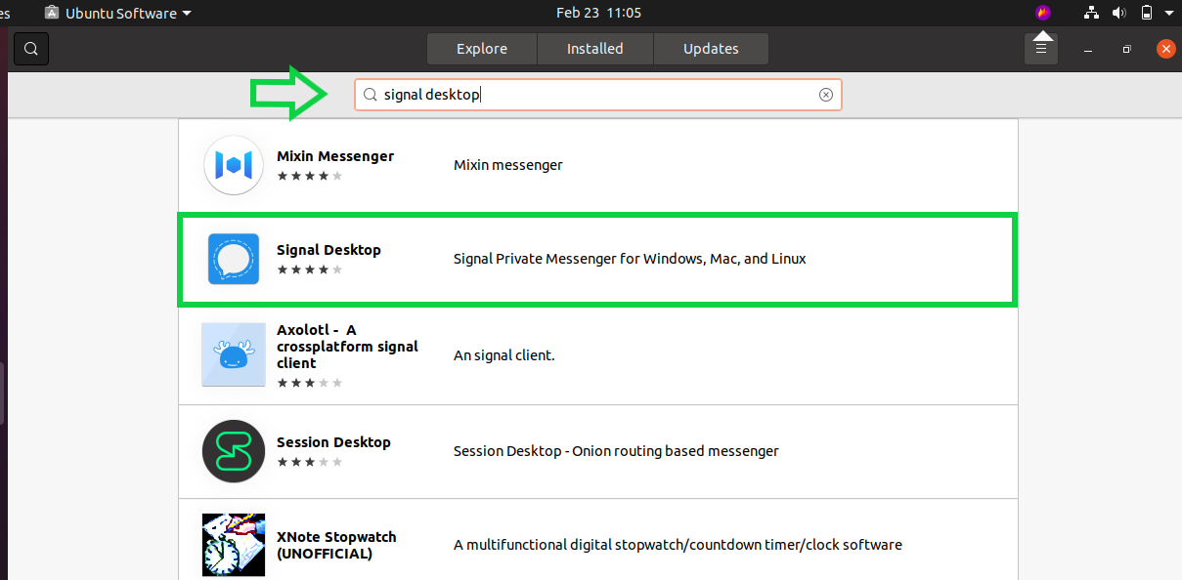Viewport: 1182px width, 580px height.
Task: Switch to the Installed tab
Action: (x=595, y=49)
